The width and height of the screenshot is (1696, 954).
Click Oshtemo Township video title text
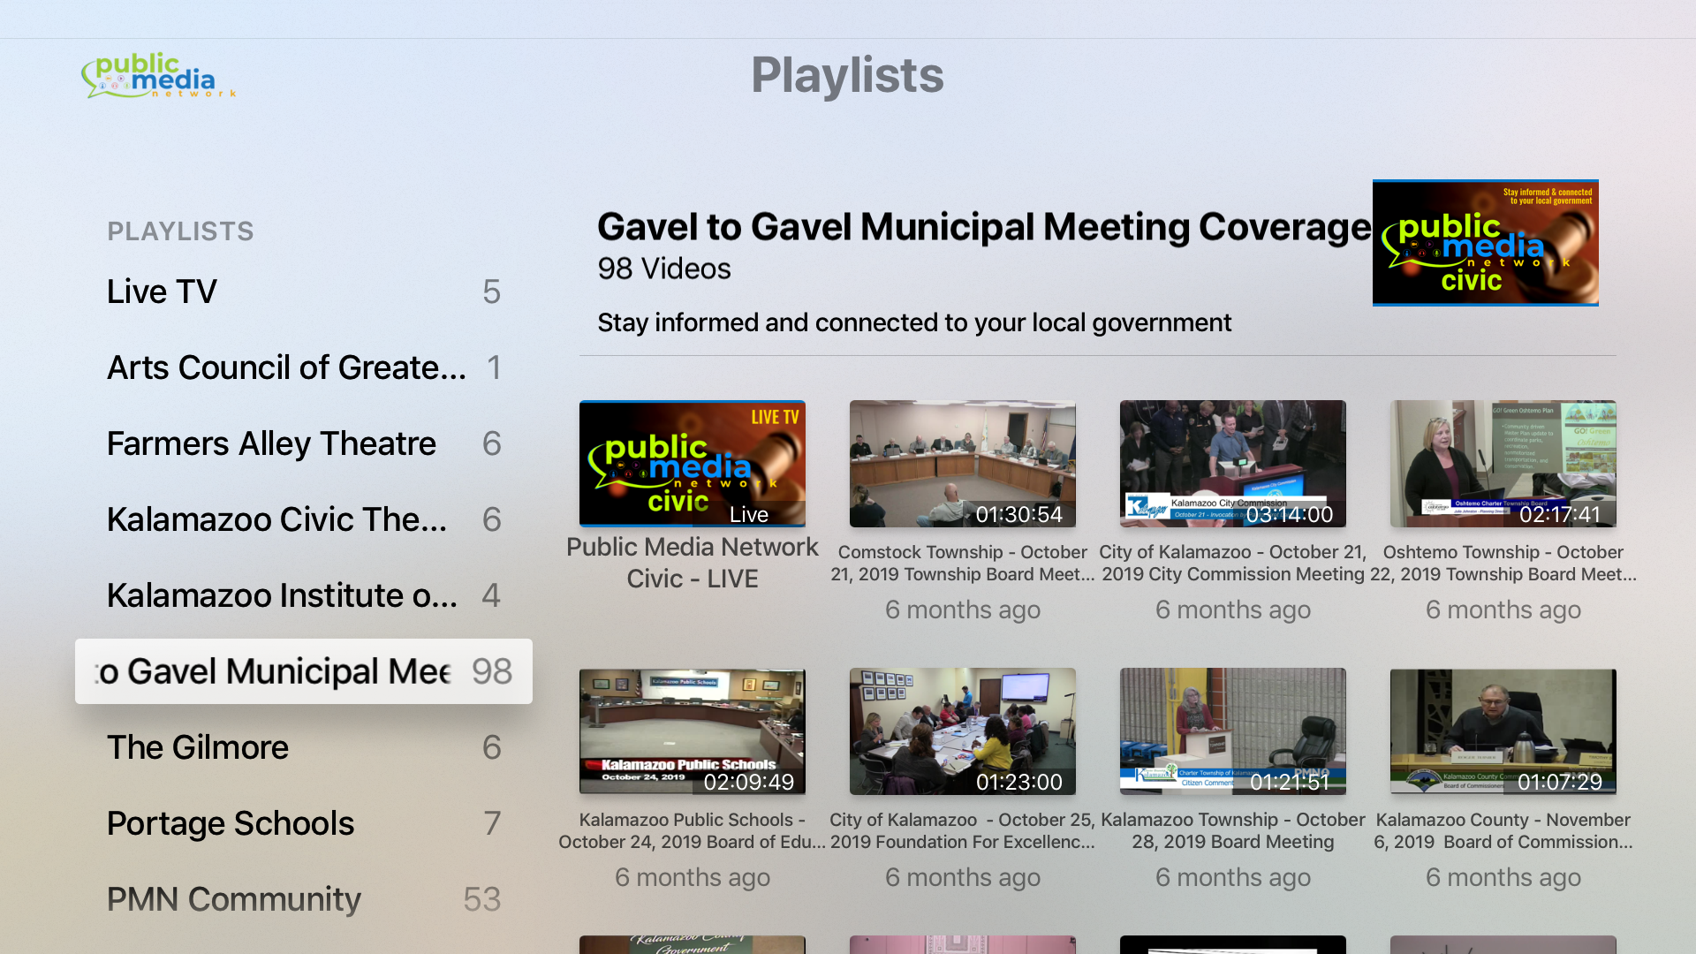(x=1503, y=563)
